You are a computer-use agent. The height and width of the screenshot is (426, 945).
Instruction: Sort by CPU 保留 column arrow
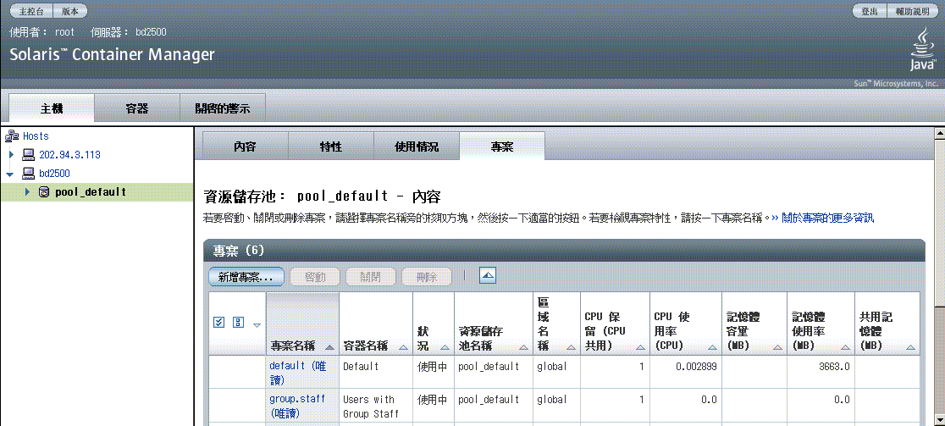[x=639, y=347]
